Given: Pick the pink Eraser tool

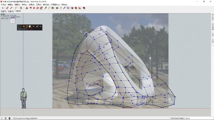Looking at the screenshot, I should pos(7,8).
